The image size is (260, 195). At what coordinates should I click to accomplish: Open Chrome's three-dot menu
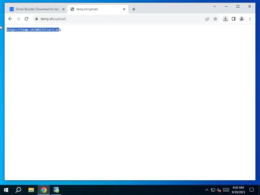tap(250, 19)
